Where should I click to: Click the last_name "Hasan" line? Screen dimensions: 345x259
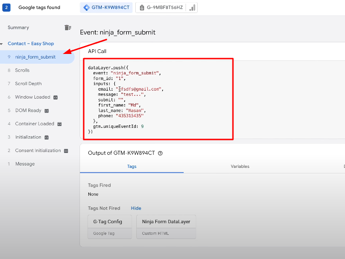(x=122, y=111)
